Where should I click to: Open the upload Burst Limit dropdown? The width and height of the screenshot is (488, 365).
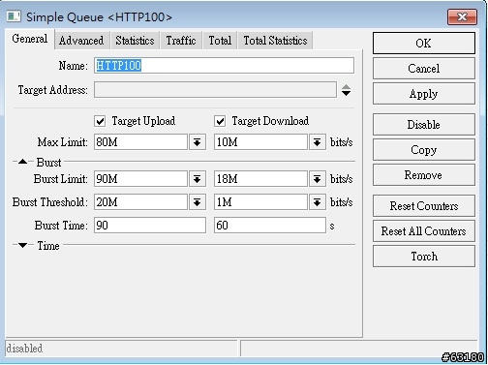[x=198, y=179]
